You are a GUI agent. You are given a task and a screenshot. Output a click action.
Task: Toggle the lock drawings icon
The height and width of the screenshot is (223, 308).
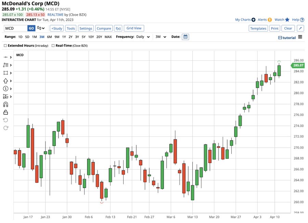[x=6, y=112]
